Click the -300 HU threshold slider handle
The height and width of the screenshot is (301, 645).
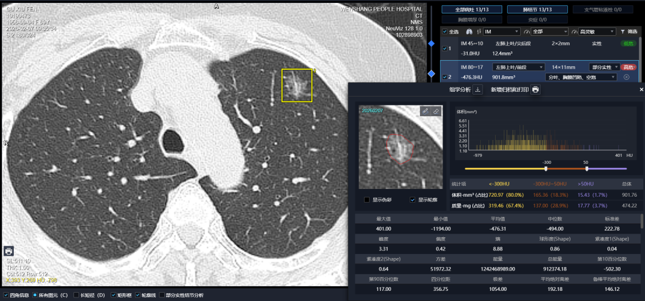click(546, 169)
